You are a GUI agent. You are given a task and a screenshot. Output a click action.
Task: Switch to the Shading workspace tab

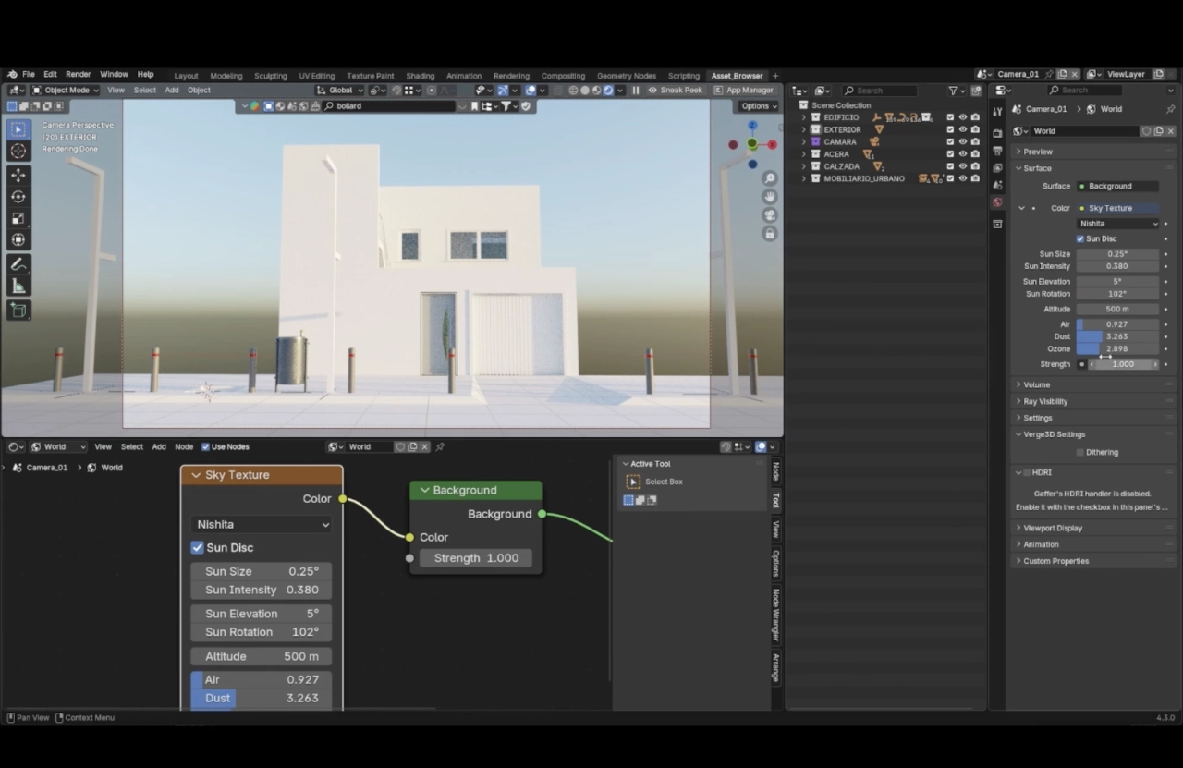tap(420, 76)
